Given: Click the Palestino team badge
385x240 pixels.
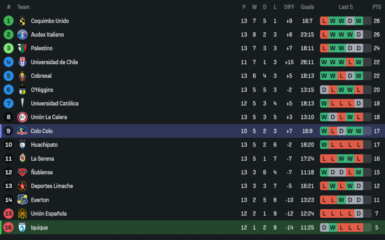Looking at the screenshot, I should (x=22, y=48).
